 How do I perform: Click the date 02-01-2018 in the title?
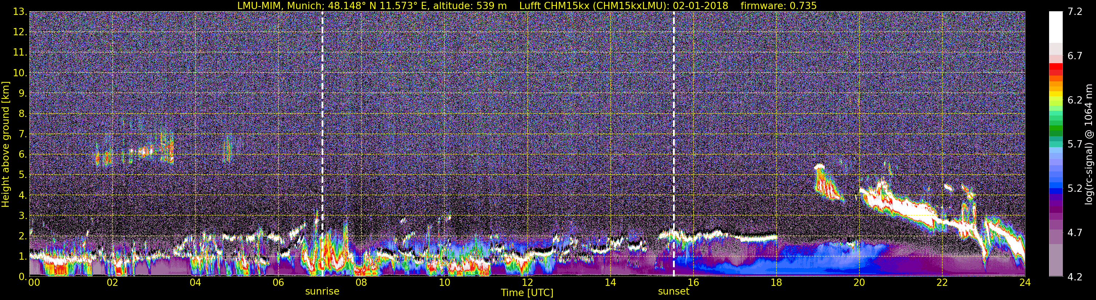click(700, 5)
